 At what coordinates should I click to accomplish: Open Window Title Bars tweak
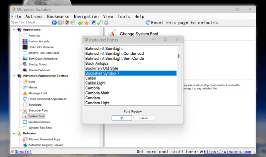(40, 128)
